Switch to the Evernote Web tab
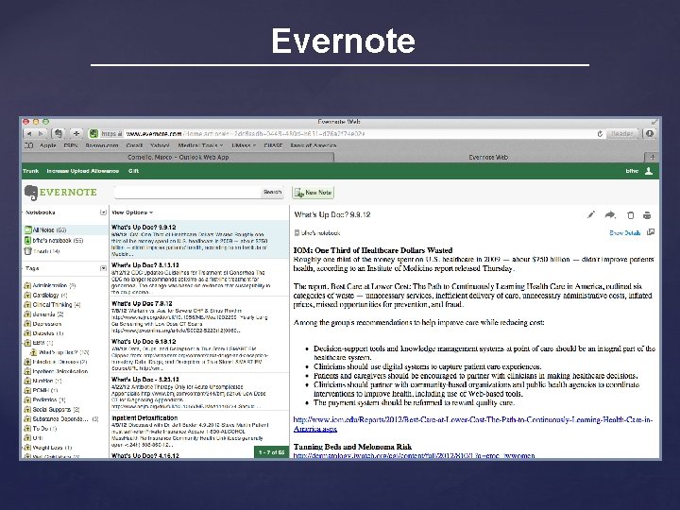The height and width of the screenshot is (510, 680). [x=488, y=157]
